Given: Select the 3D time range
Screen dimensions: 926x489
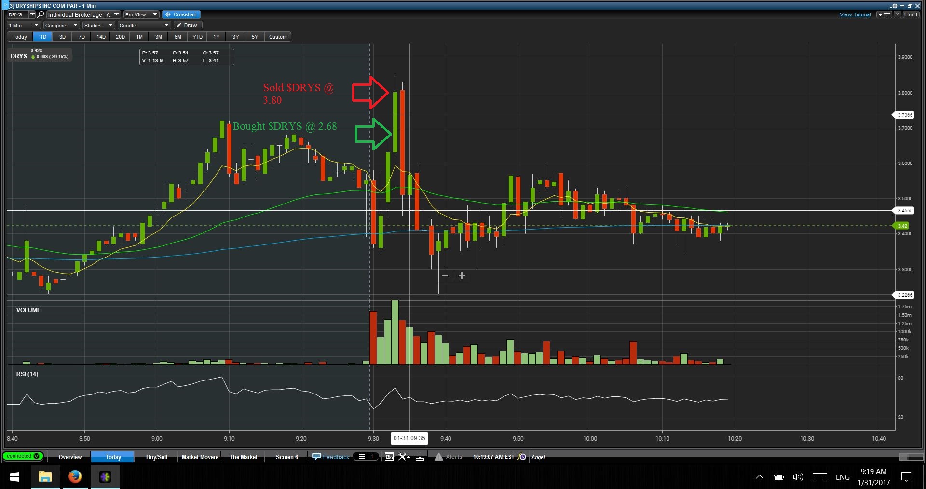Looking at the screenshot, I should coord(62,37).
